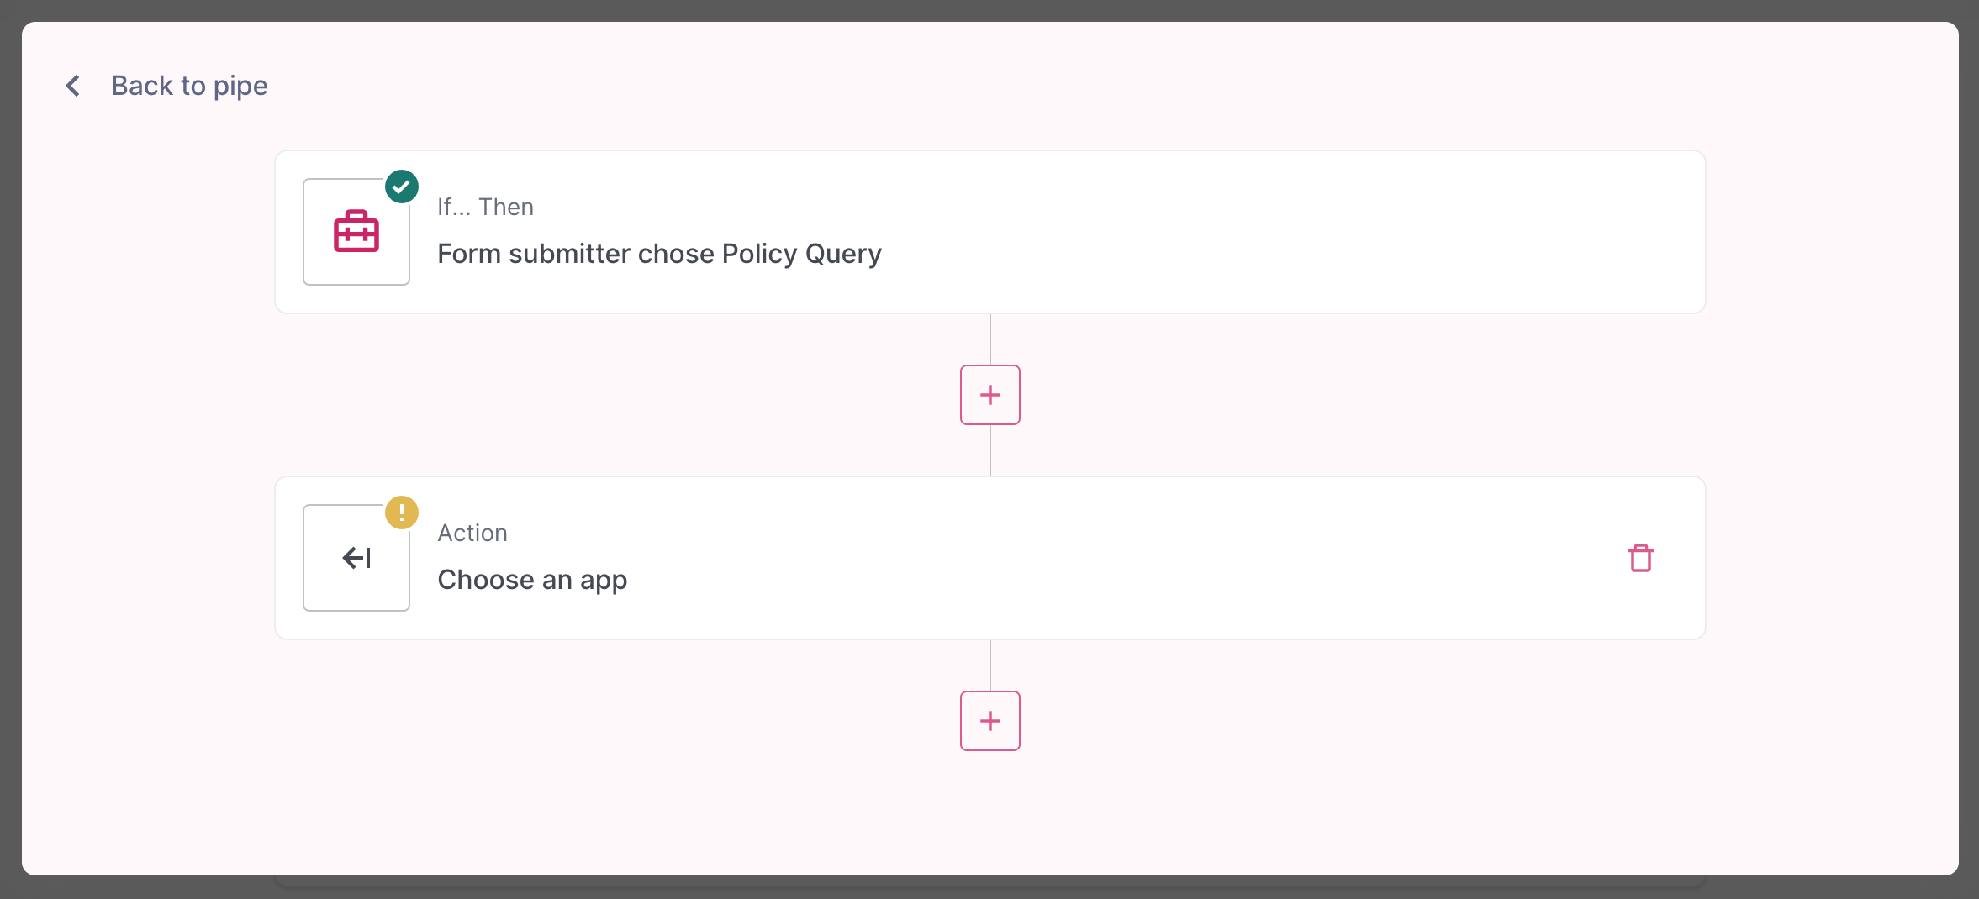This screenshot has height=899, width=1979.
Task: Click the blank modal area below the bottom plus
Action: pyautogui.click(x=990, y=815)
